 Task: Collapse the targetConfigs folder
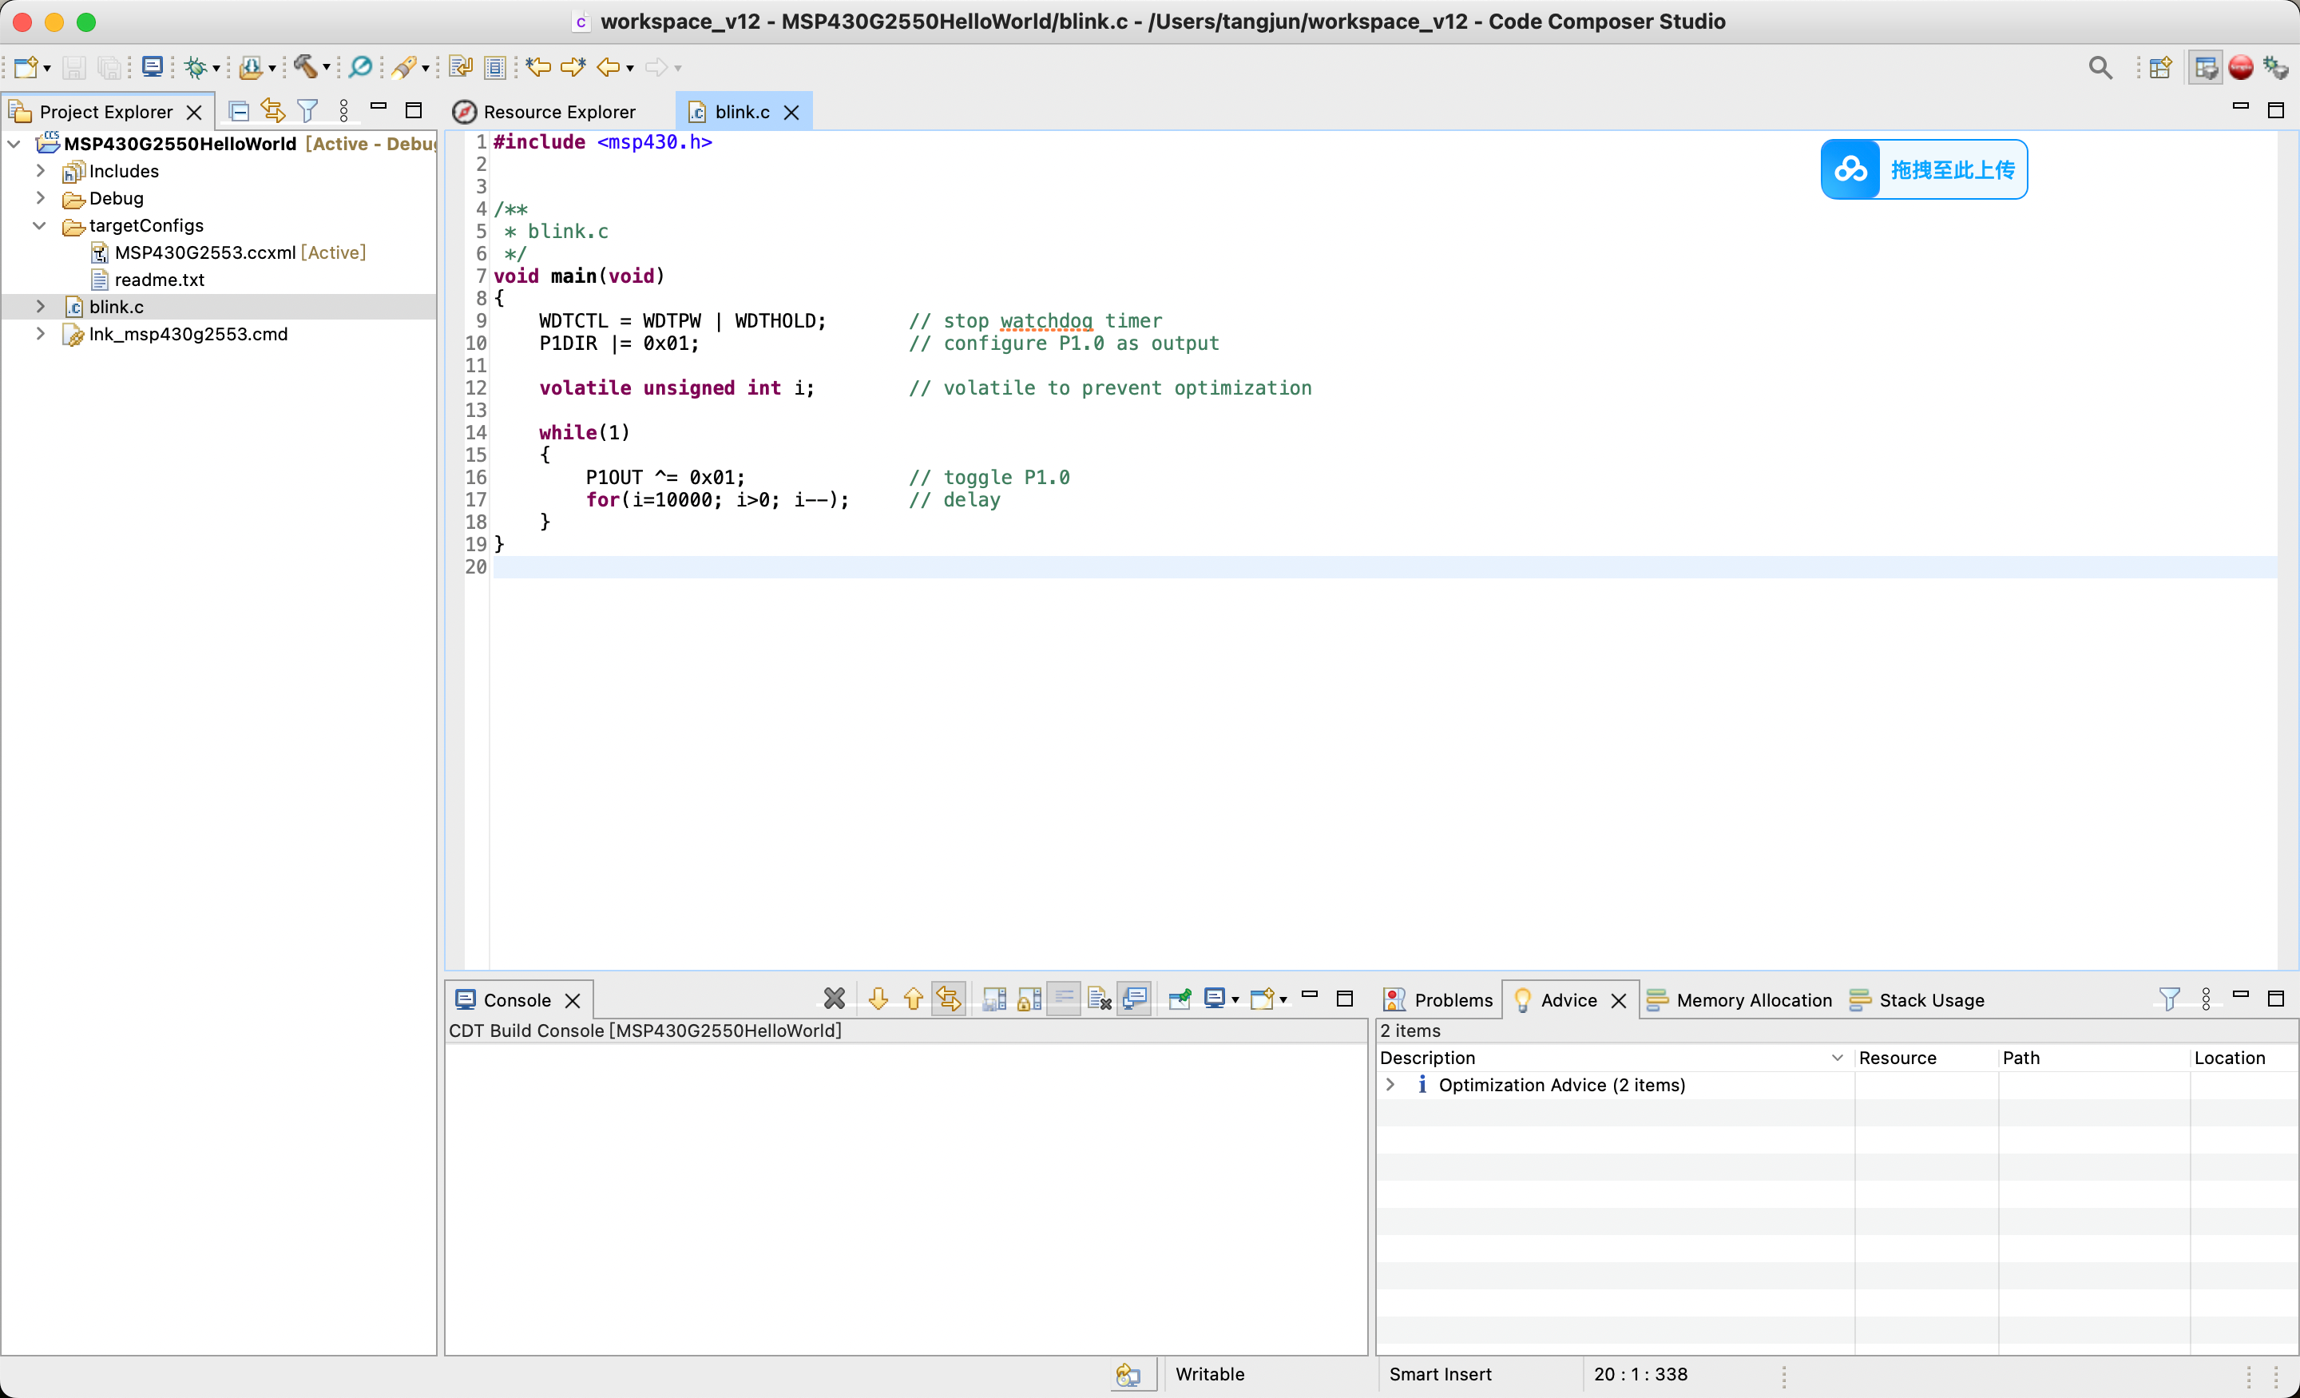tap(40, 225)
